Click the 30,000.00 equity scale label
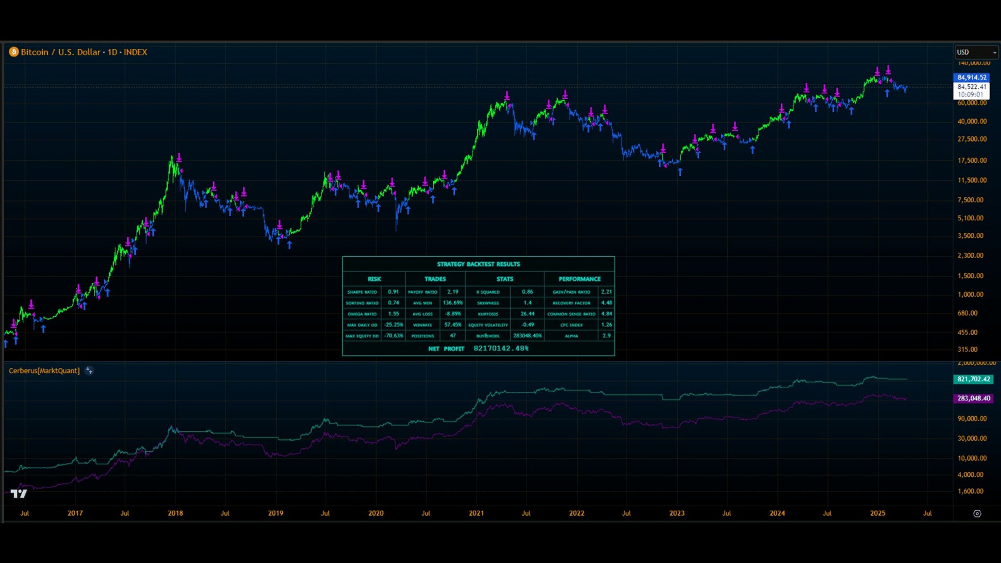Viewport: 1001px width, 563px height. pos(972,438)
